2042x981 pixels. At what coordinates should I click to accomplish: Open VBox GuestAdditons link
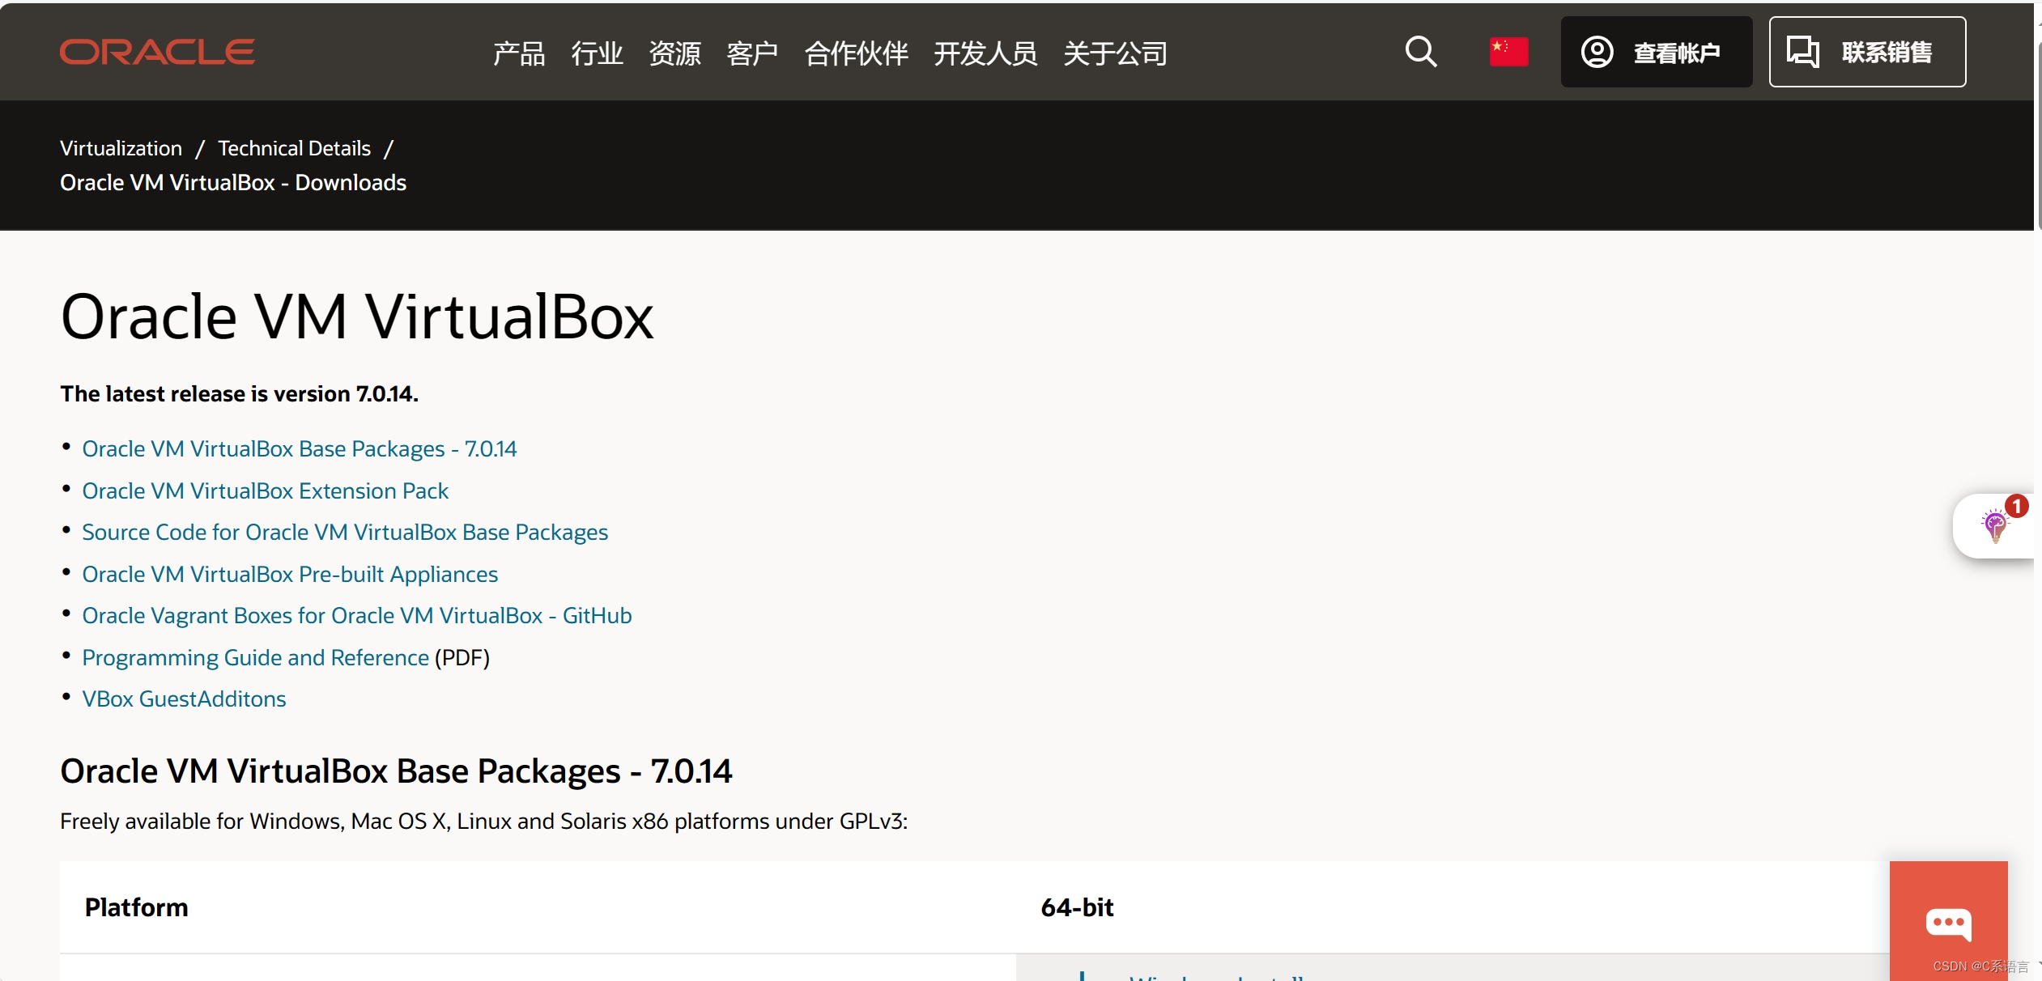pyautogui.click(x=184, y=699)
